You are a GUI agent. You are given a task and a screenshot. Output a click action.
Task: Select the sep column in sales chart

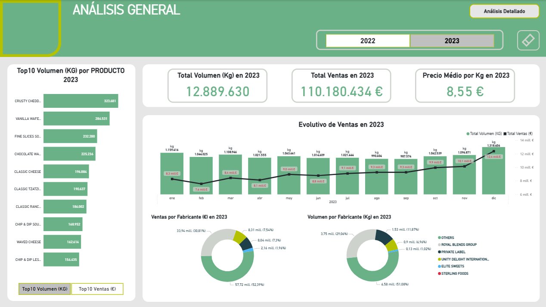point(406,176)
